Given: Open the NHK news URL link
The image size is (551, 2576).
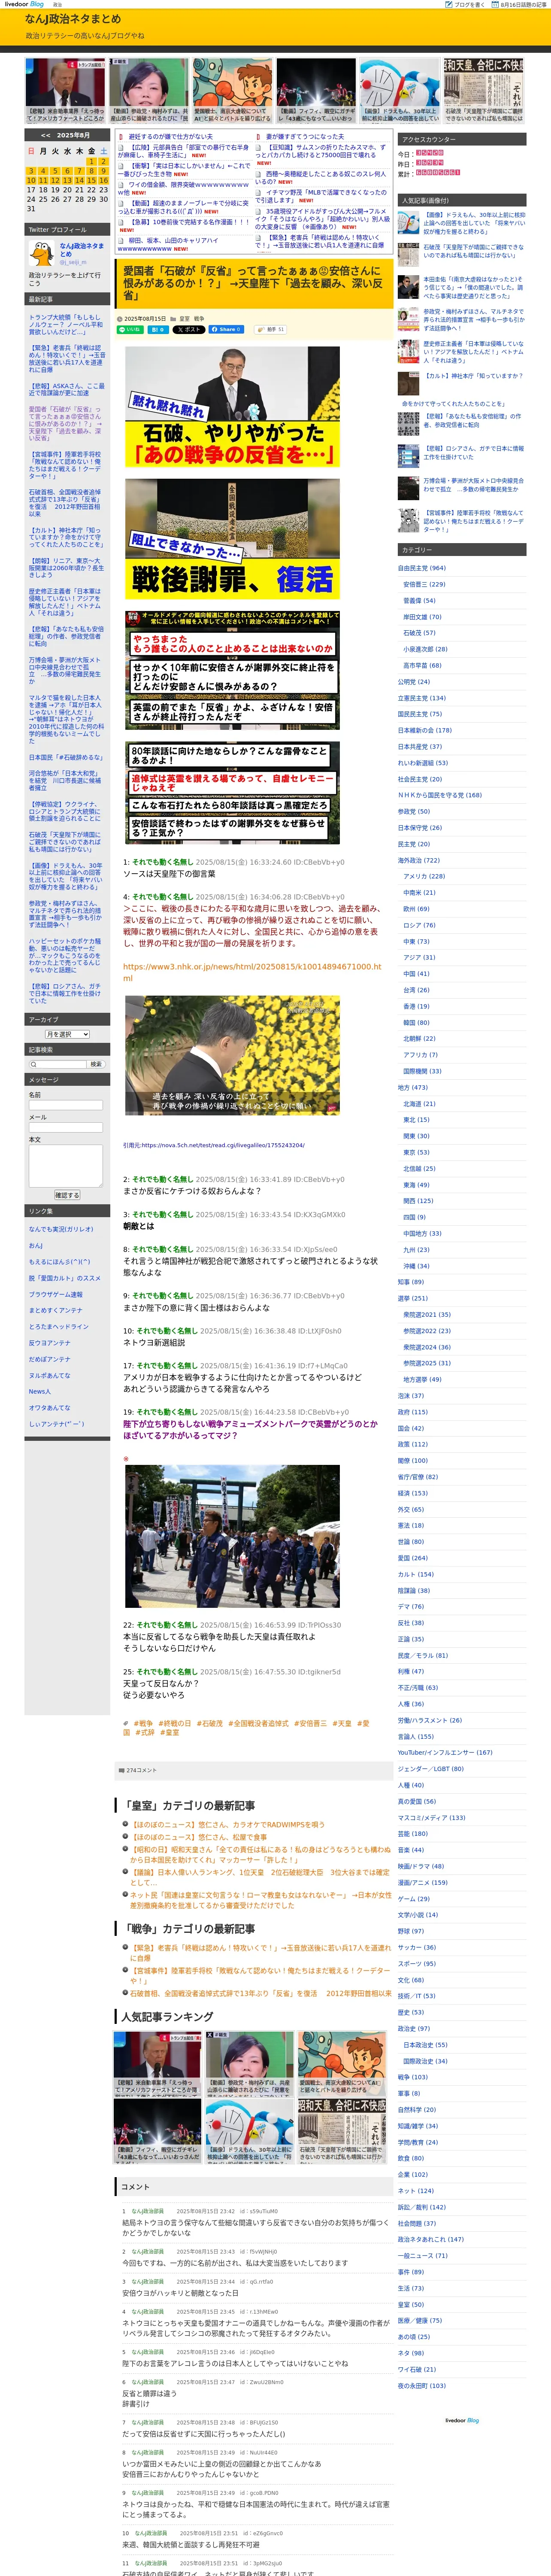Looking at the screenshot, I should click(x=252, y=972).
